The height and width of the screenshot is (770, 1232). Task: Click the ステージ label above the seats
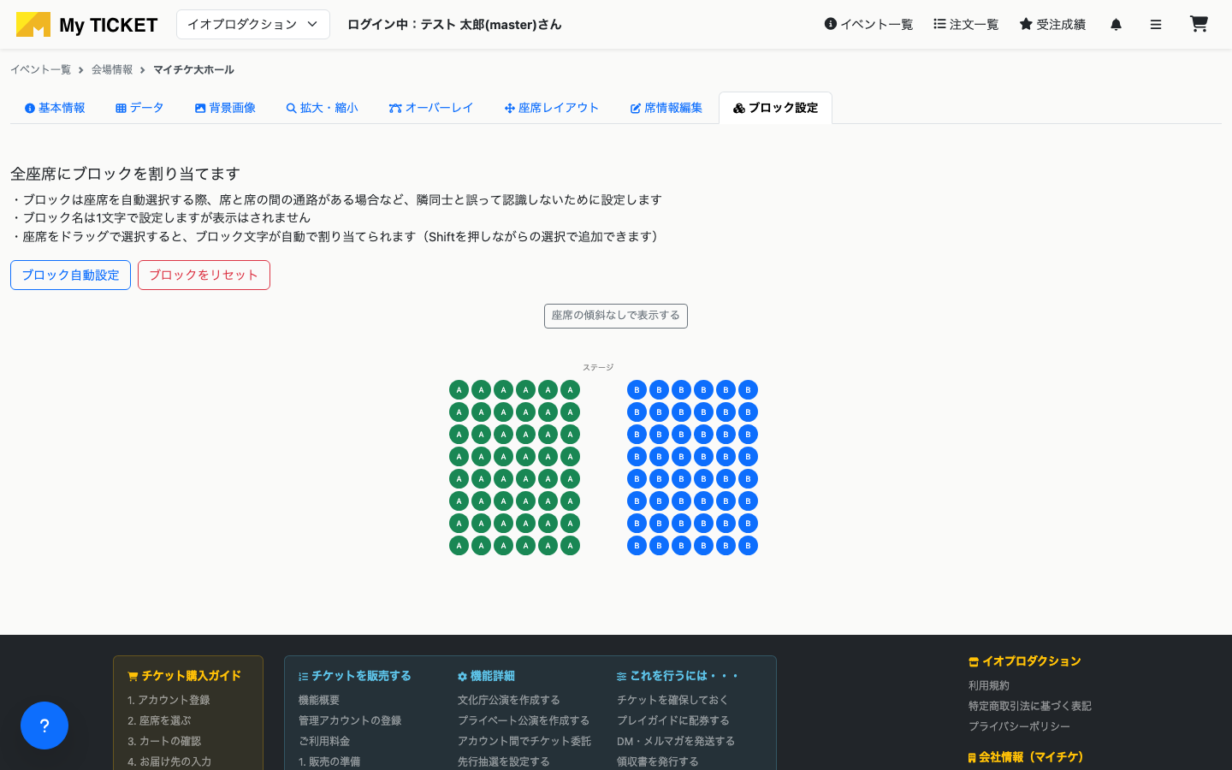[x=598, y=368]
